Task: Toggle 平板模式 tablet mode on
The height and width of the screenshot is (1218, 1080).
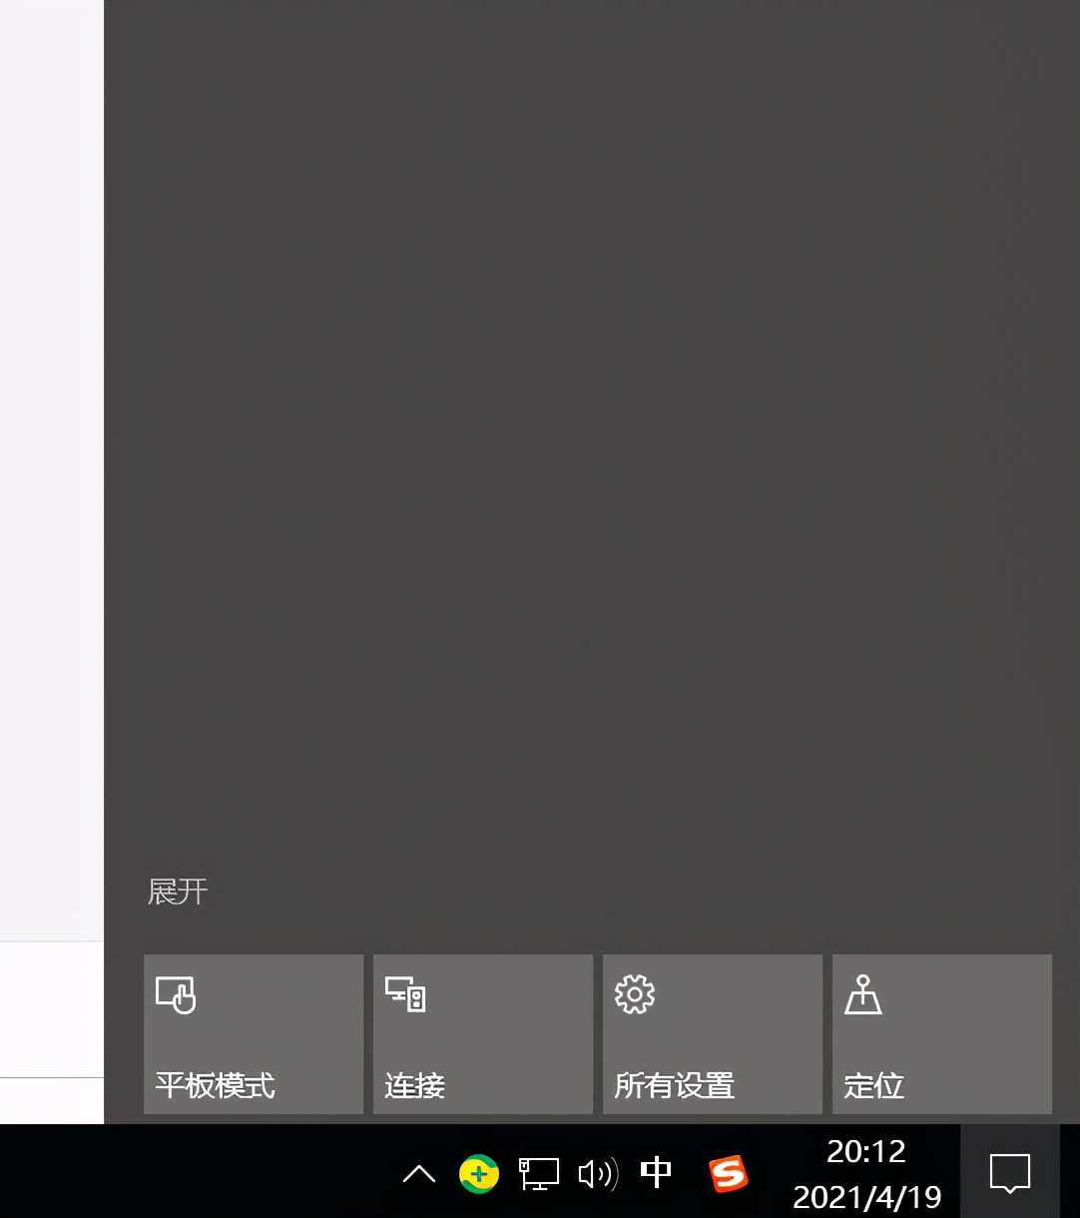Action: tap(253, 1034)
